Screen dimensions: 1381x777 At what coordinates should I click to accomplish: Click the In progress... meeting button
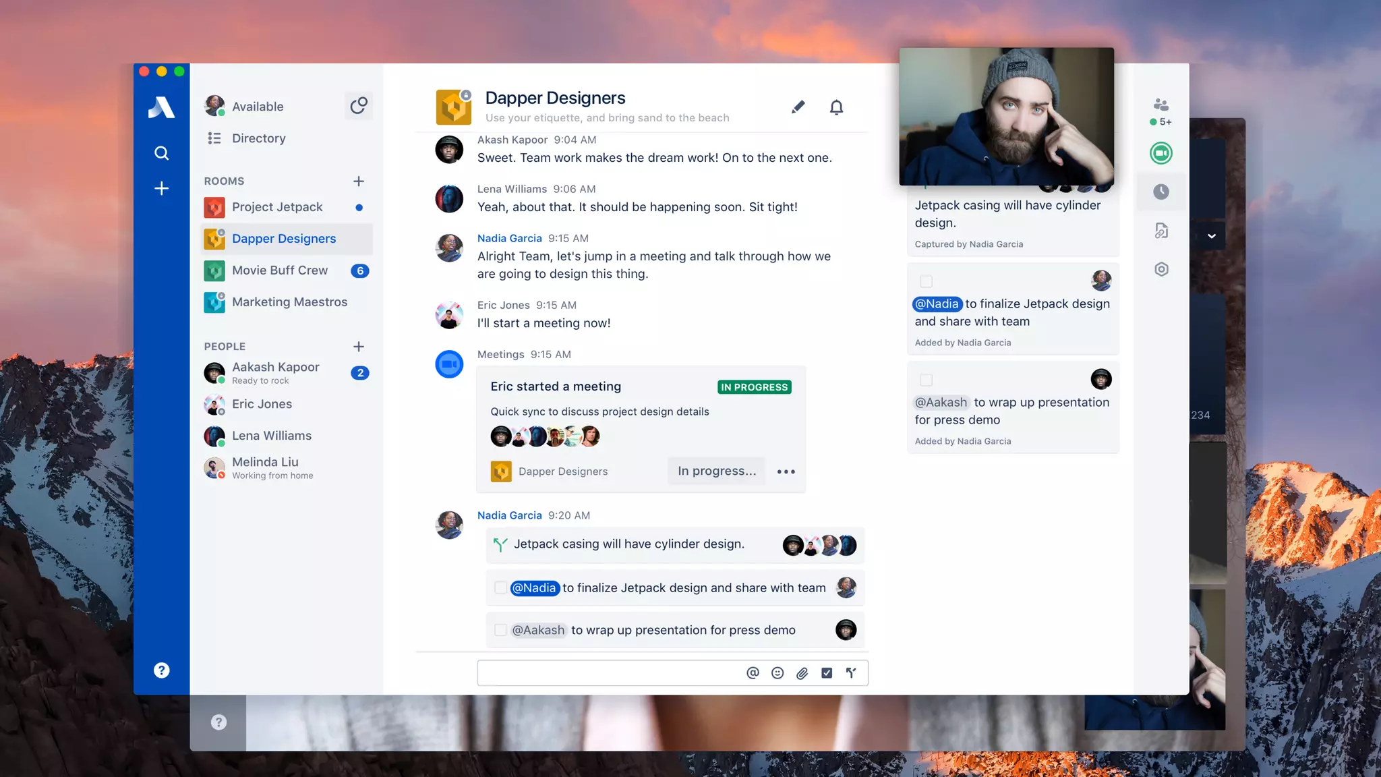click(x=717, y=471)
